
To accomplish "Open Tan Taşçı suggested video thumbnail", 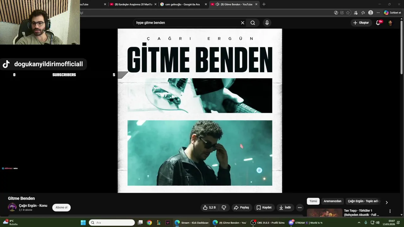I will (324, 213).
